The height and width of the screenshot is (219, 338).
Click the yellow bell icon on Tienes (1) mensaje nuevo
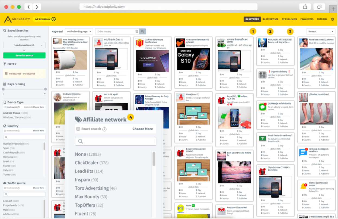(303, 186)
